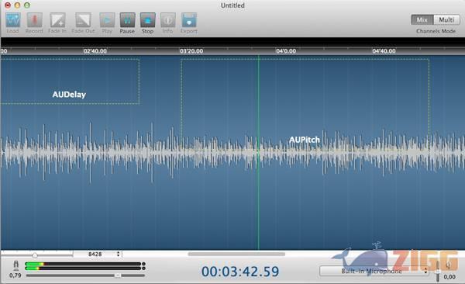Click the Export toolbar icon
The width and height of the screenshot is (465, 284).
coord(189,20)
